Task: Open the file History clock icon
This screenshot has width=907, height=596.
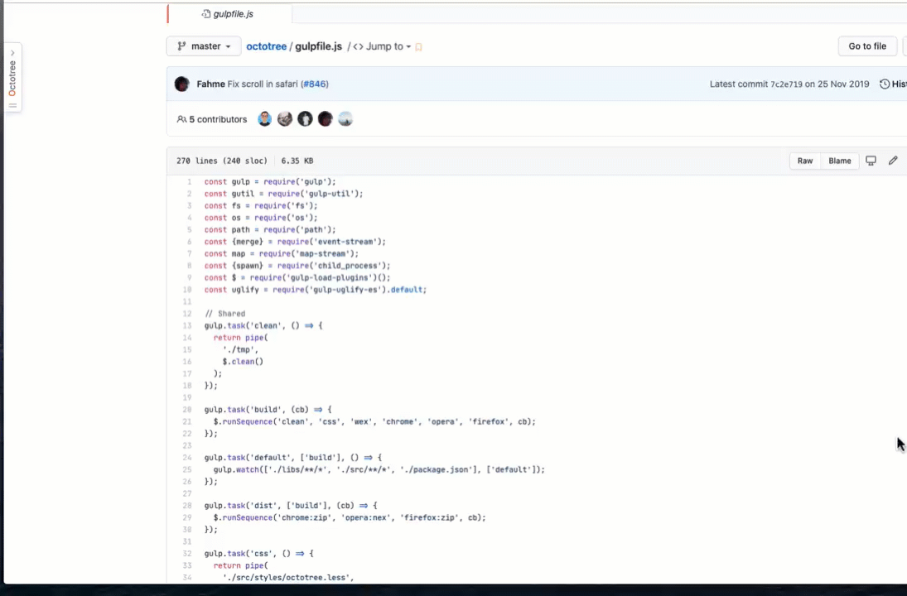Action: [885, 84]
